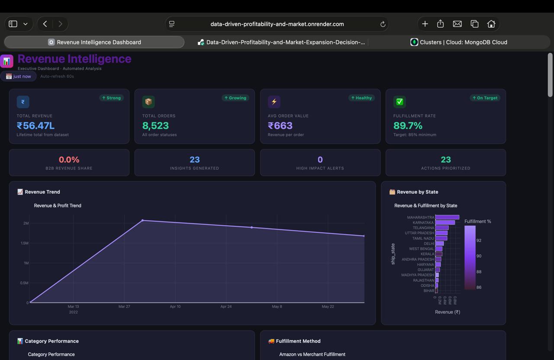The height and width of the screenshot is (360, 554).
Task: Click the Total Revenue rupee icon
Action: pos(23,102)
